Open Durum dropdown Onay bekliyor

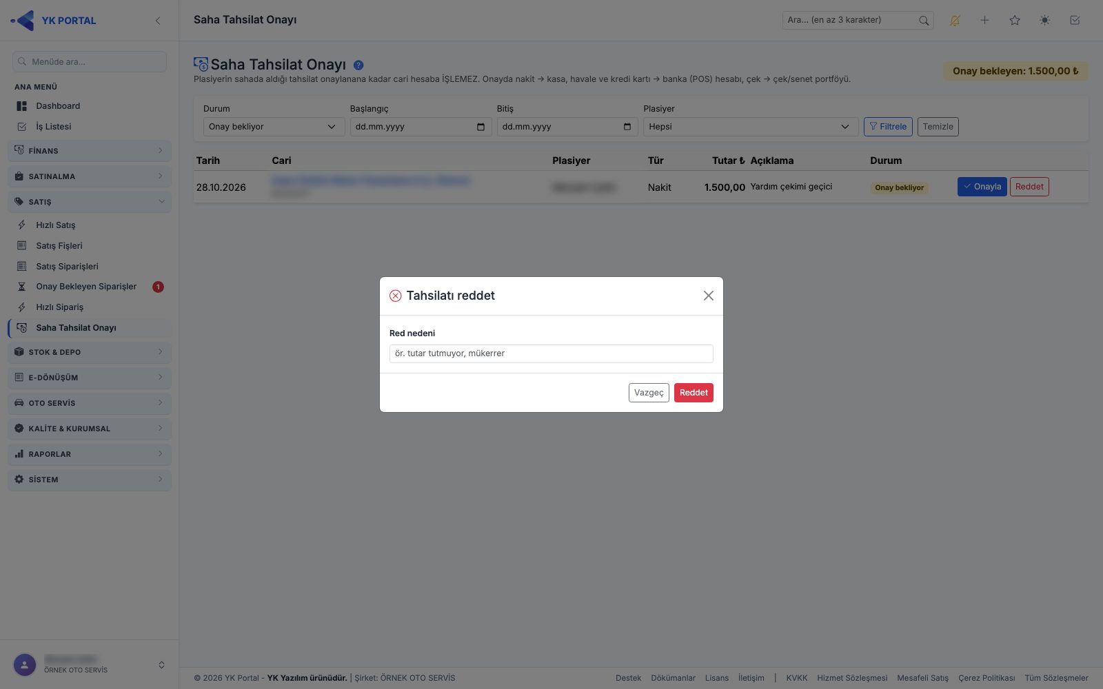tap(274, 127)
